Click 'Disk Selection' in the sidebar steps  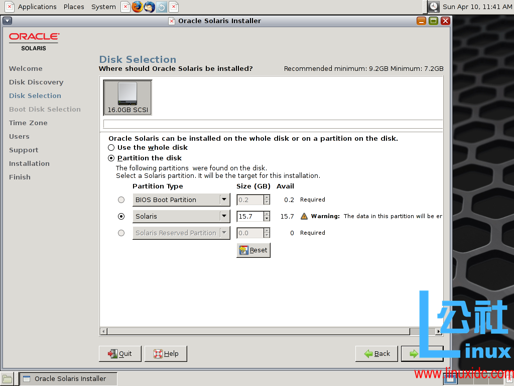click(35, 95)
